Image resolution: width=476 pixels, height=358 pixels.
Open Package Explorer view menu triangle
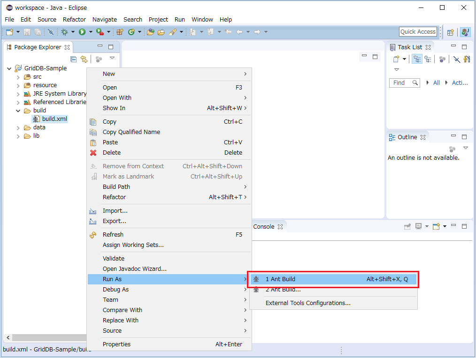click(x=112, y=58)
